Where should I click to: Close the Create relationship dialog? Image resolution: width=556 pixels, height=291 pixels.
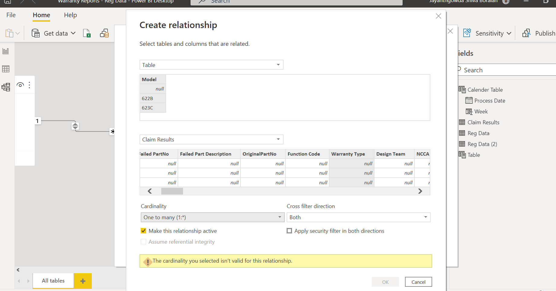coord(439,16)
